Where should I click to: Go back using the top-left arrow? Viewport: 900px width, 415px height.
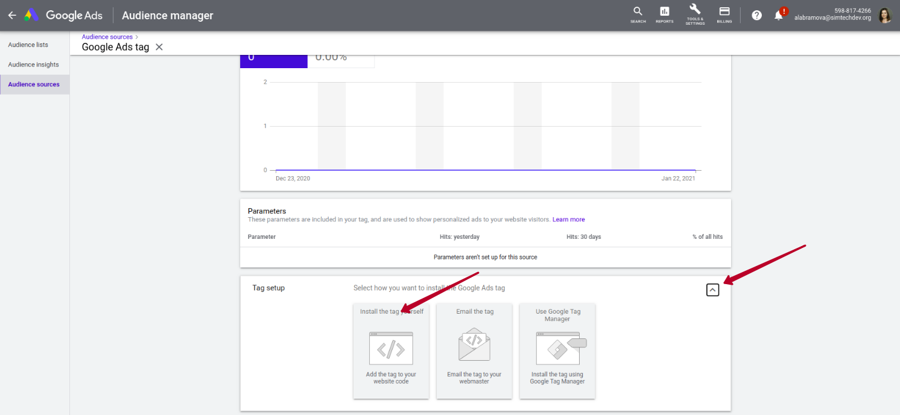click(x=12, y=16)
